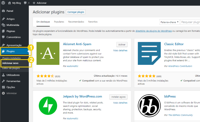
Task: Click the Classic Editor plugin logo
Action: [x=149, y=53]
